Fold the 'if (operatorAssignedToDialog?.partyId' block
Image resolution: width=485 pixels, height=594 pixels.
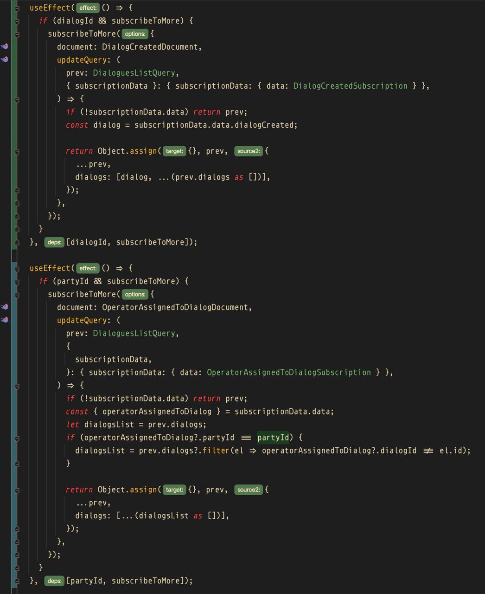pos(17,438)
